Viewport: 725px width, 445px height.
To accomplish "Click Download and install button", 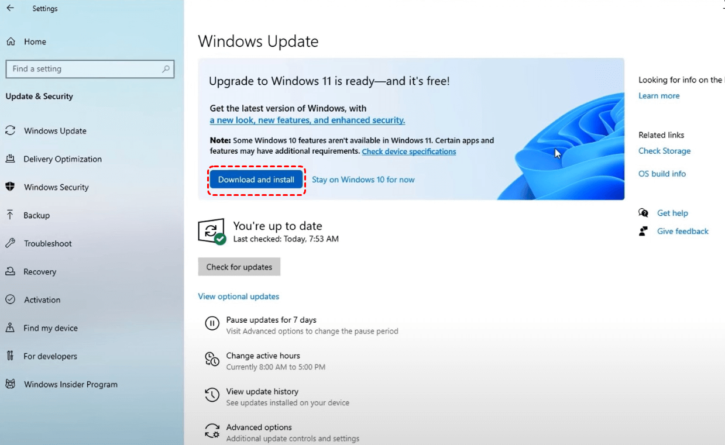I will coord(256,180).
